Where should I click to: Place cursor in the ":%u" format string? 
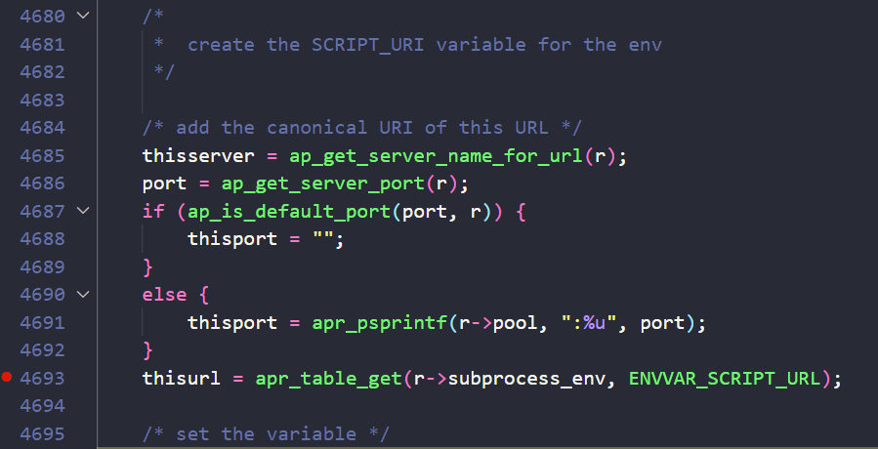(x=589, y=323)
